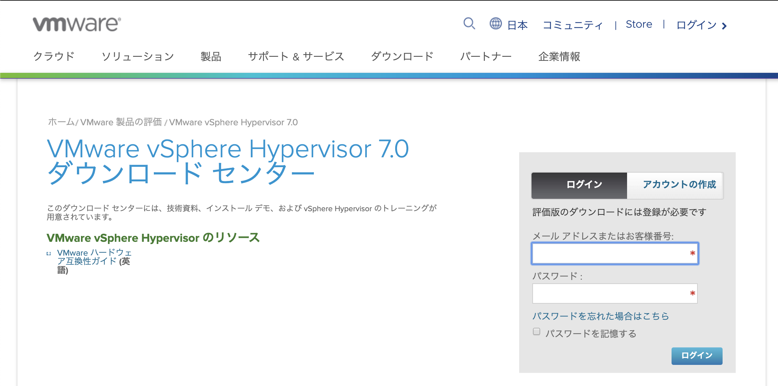Open the 製品 menu
Screen dimensions: 778x386
pos(211,56)
